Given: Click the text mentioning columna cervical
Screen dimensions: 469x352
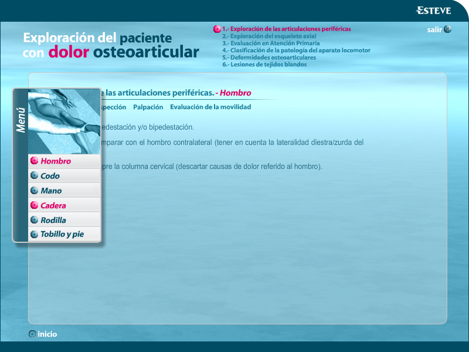Looking at the screenshot, I should coord(212,167).
